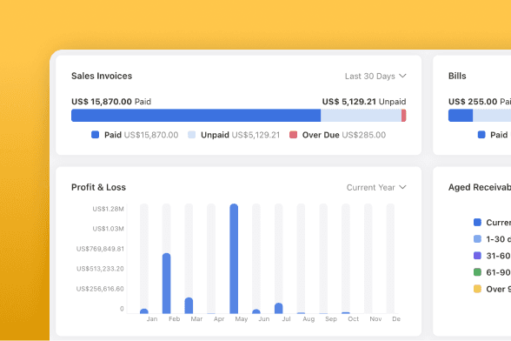Open the Sales Invoices card title
The height and width of the screenshot is (341, 511).
coord(102,76)
